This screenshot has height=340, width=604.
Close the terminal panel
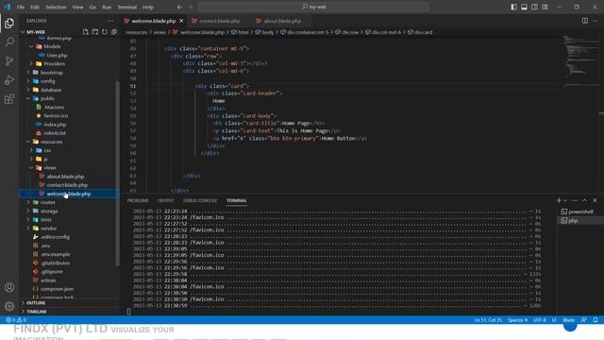(595, 200)
